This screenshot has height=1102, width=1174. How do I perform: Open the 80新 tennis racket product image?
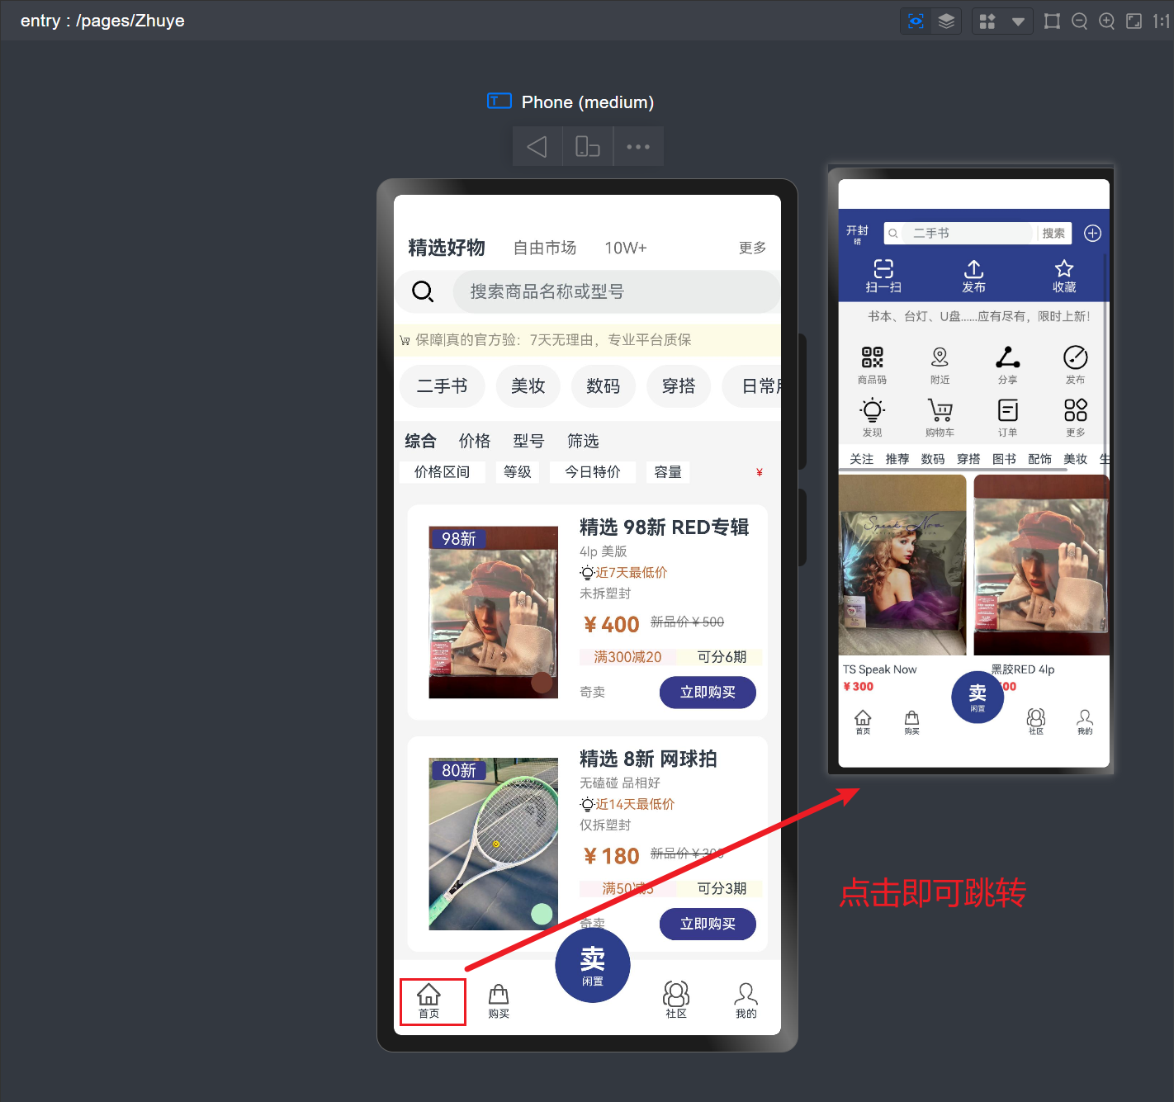(494, 844)
